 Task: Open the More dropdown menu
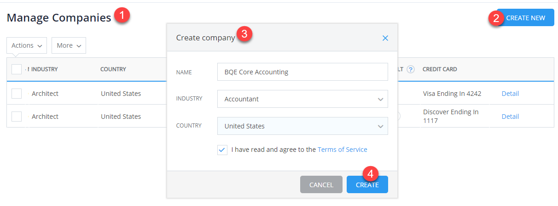69,45
